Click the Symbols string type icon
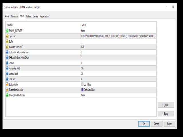This screenshot has height=137, width=183. point(7,36)
